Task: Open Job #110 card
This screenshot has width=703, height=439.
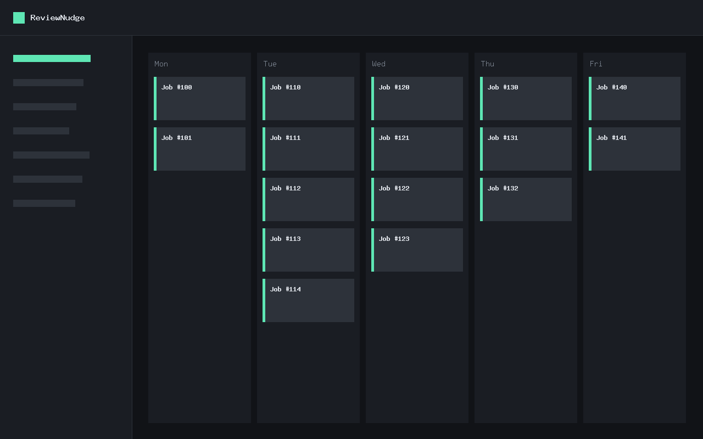Action: [x=308, y=98]
